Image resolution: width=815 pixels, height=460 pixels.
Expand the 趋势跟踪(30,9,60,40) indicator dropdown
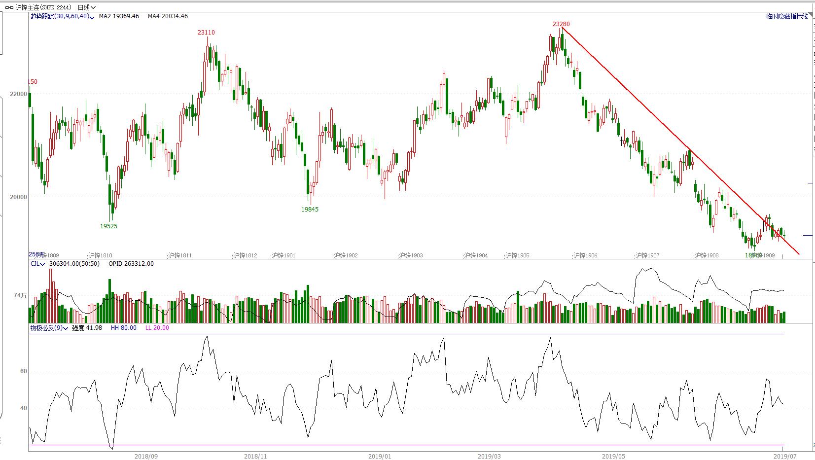tap(93, 17)
